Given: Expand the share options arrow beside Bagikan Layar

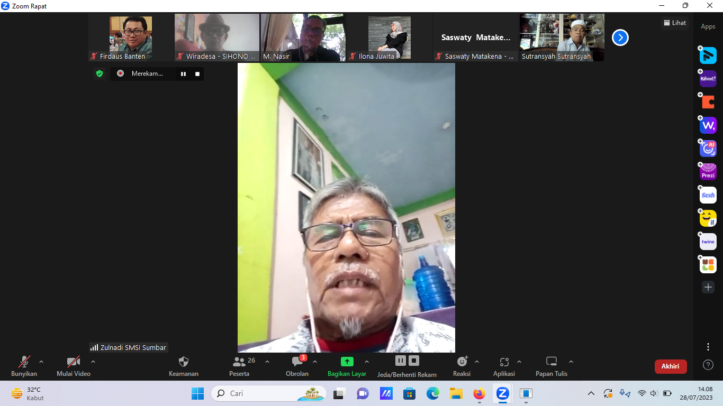Looking at the screenshot, I should tap(367, 362).
